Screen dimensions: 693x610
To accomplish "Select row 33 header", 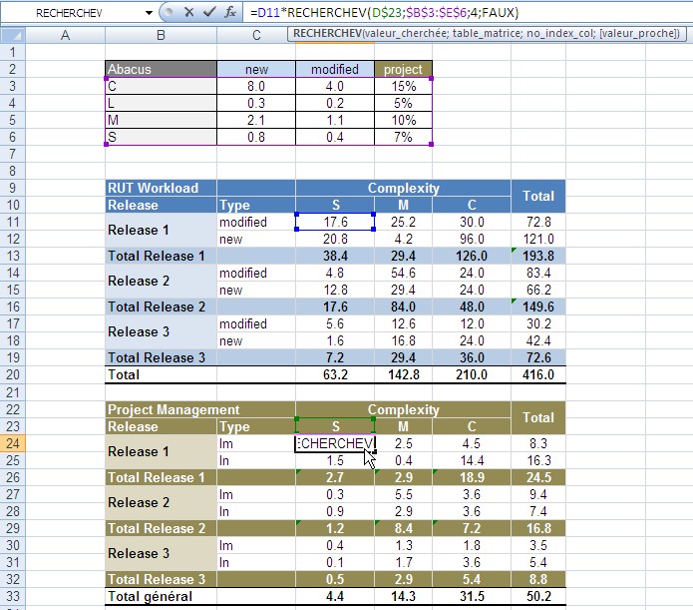I will [13, 596].
